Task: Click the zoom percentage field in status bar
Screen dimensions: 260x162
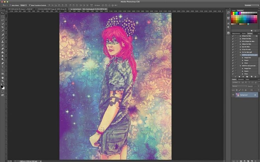Action: tap(10, 161)
